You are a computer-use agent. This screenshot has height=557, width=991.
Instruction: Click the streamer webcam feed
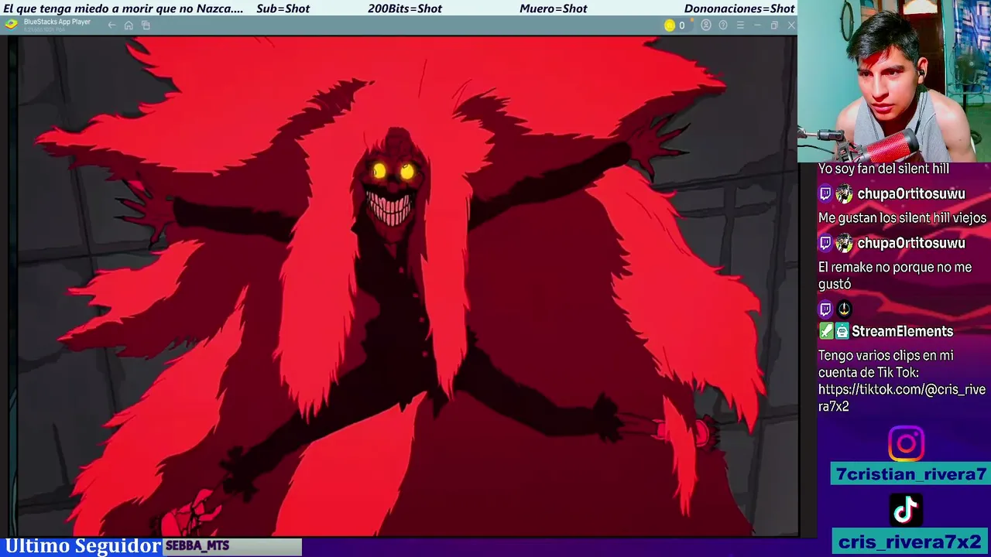tap(894, 81)
